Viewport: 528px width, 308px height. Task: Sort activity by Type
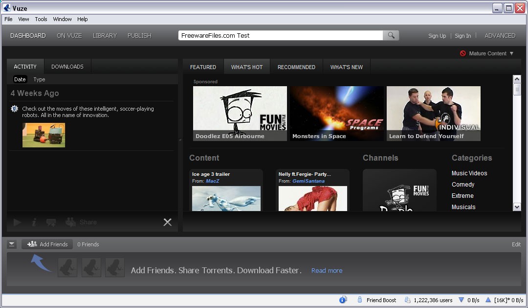point(40,79)
